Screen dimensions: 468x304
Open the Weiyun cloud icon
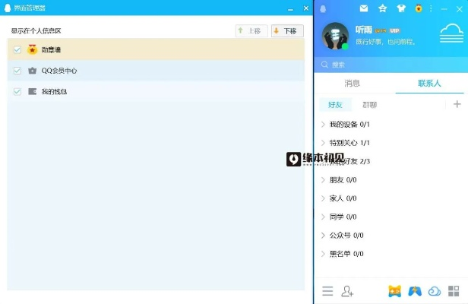pyautogui.click(x=435, y=290)
